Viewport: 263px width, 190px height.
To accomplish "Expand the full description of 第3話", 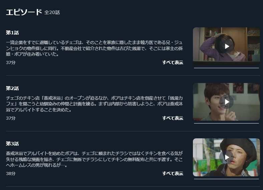I will [173, 173].
